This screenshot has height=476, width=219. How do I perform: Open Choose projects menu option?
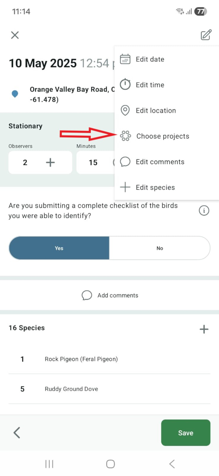click(163, 136)
